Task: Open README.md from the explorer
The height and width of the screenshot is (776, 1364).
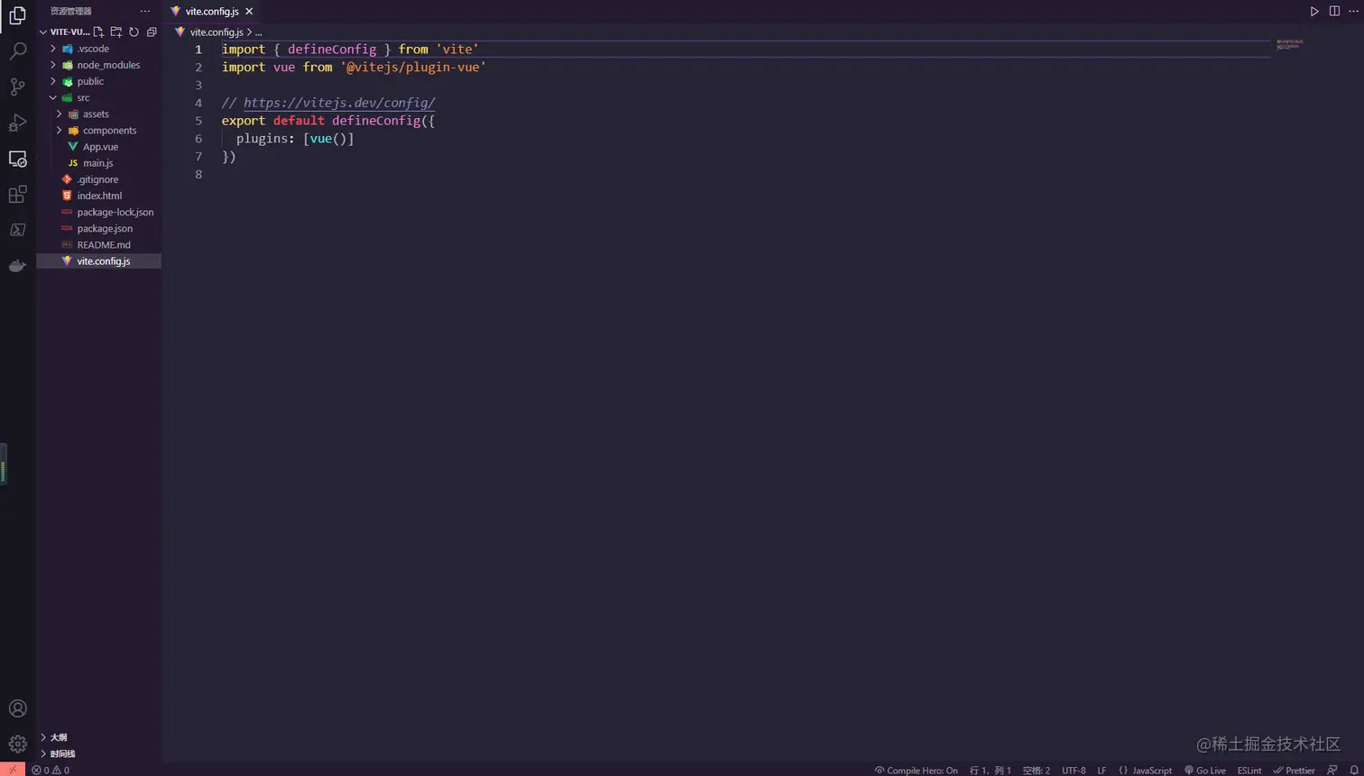Action: tap(99, 244)
